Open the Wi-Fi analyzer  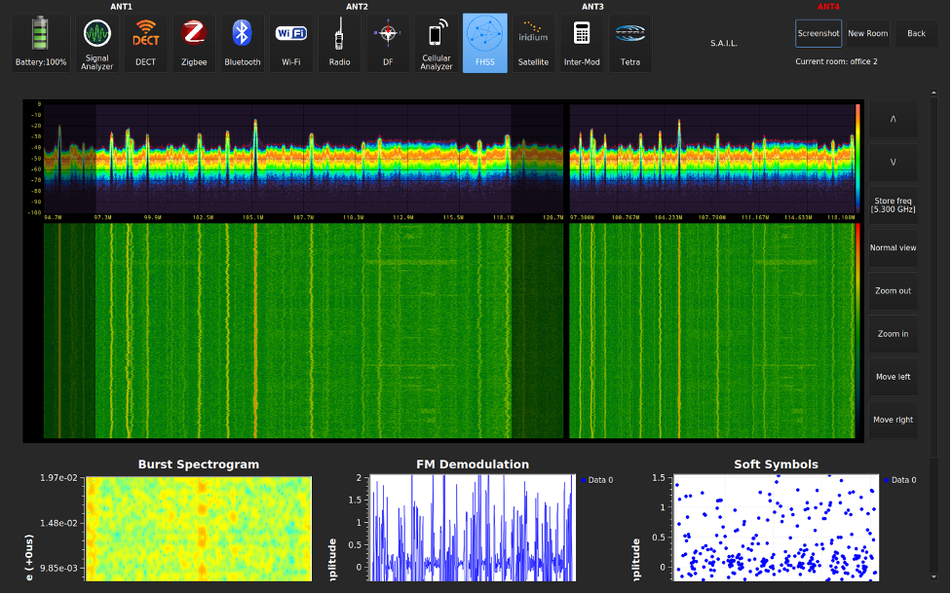pos(290,44)
